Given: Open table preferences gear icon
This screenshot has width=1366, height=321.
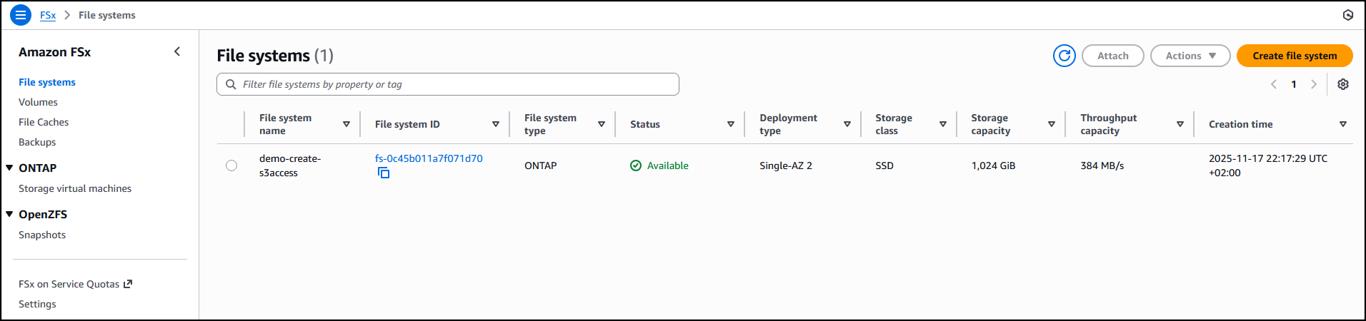Looking at the screenshot, I should click(1342, 84).
